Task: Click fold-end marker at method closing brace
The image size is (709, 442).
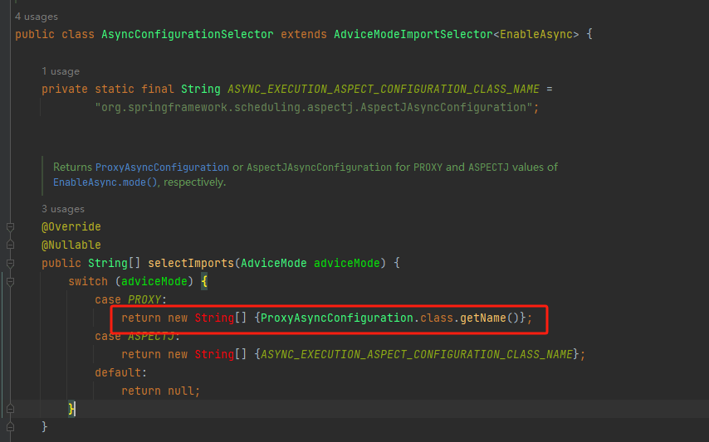Action: pos(10,426)
